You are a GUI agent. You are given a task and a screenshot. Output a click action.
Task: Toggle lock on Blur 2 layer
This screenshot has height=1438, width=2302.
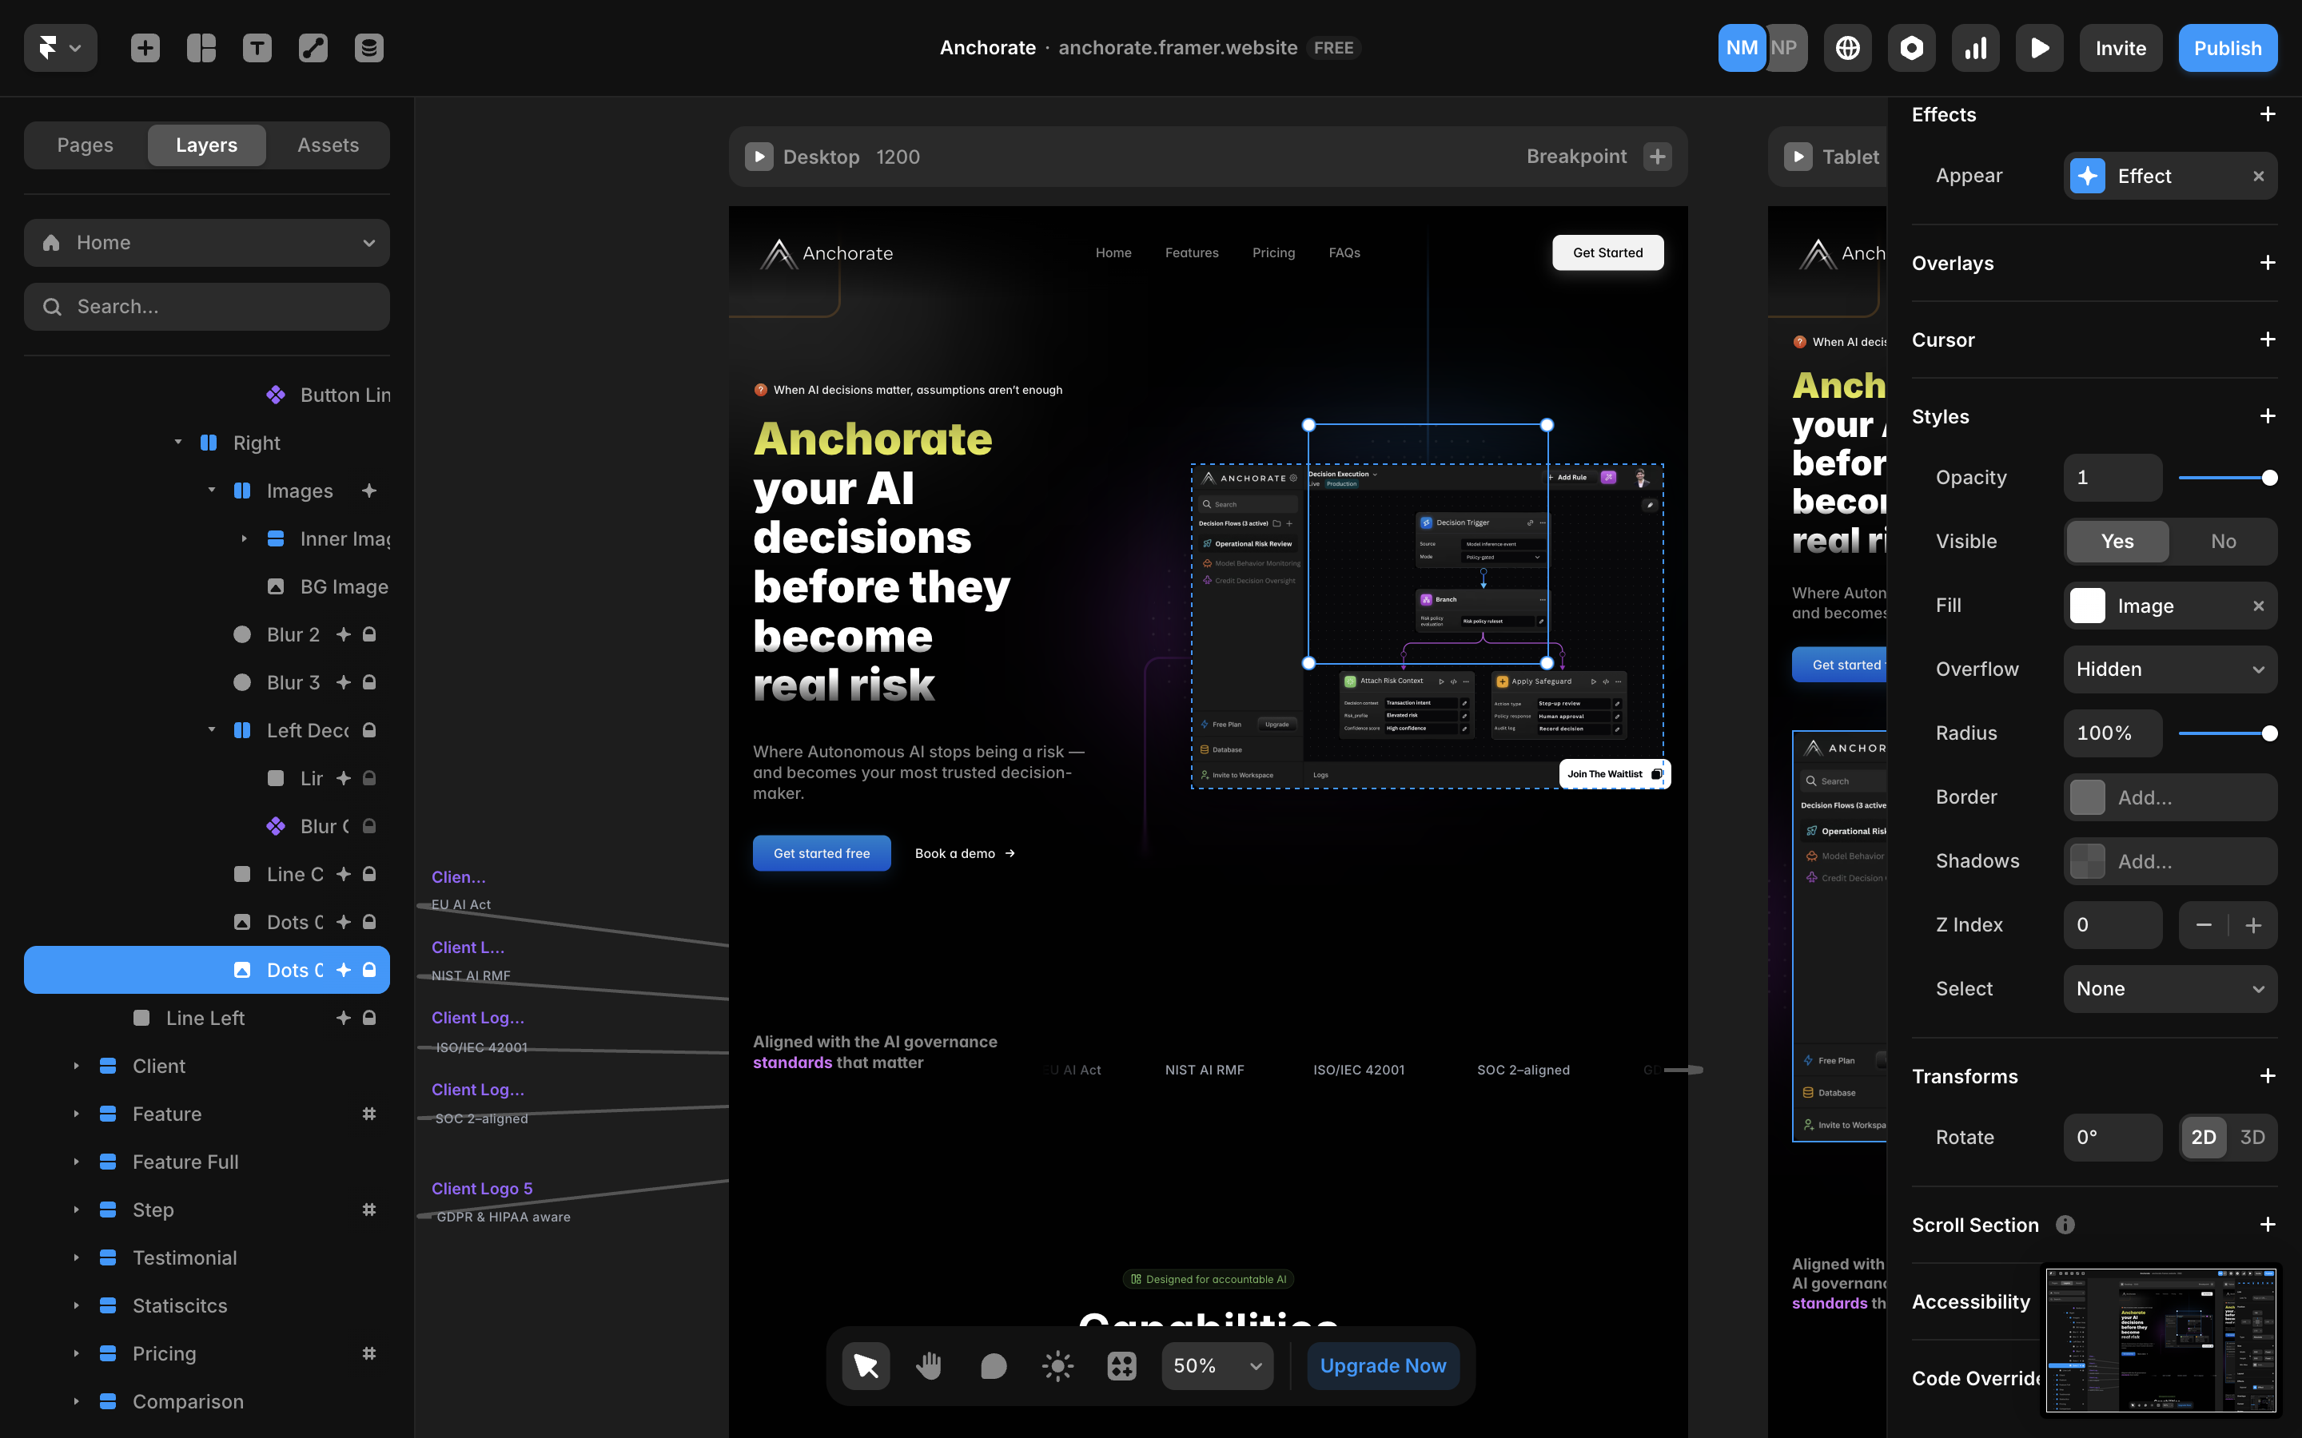coord(370,634)
